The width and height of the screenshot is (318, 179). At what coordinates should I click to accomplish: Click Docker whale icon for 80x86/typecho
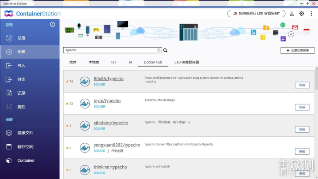pyautogui.click(x=85, y=82)
